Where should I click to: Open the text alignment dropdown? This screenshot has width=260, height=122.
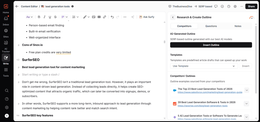coord(65,17)
